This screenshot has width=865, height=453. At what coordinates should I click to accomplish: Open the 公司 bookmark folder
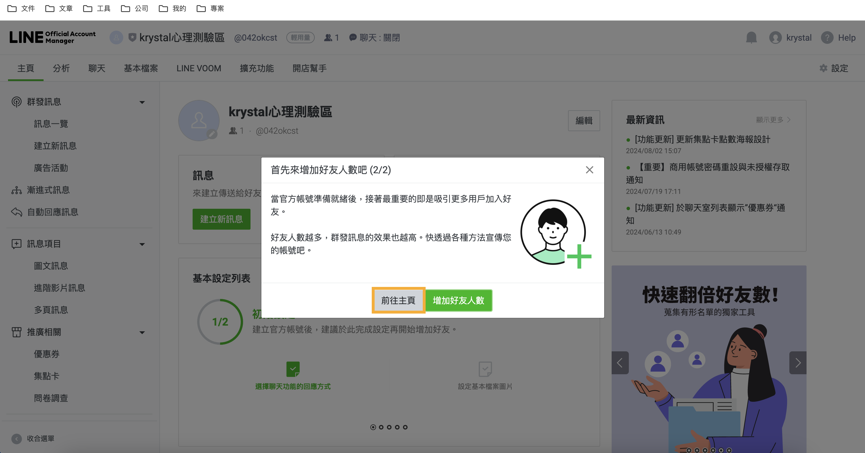point(135,8)
